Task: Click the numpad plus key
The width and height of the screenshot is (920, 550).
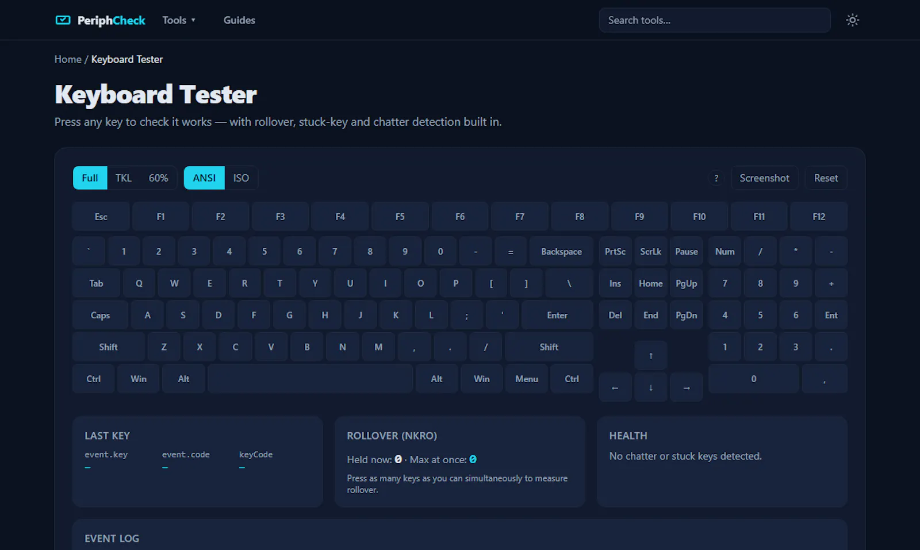Action: point(831,283)
